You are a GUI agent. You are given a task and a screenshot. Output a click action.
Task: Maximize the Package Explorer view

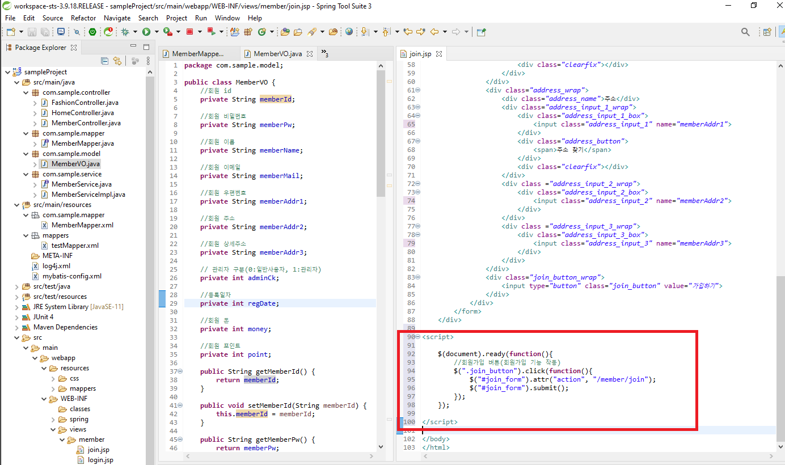(146, 47)
